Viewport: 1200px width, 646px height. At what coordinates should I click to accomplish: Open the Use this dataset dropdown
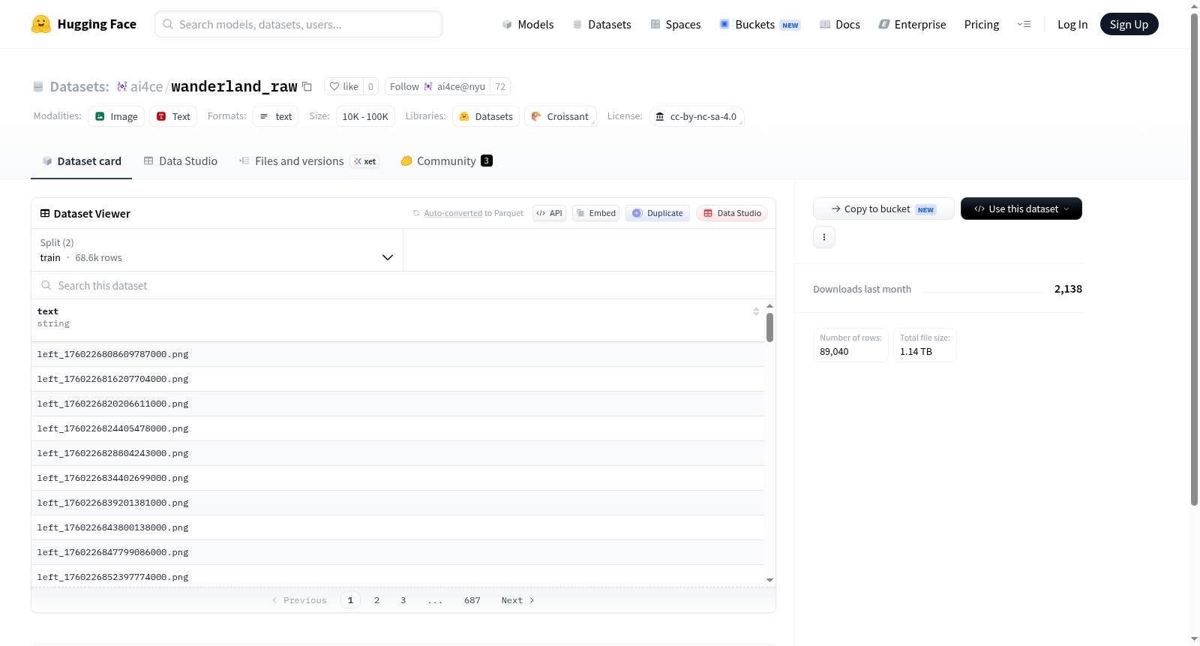pos(1021,209)
